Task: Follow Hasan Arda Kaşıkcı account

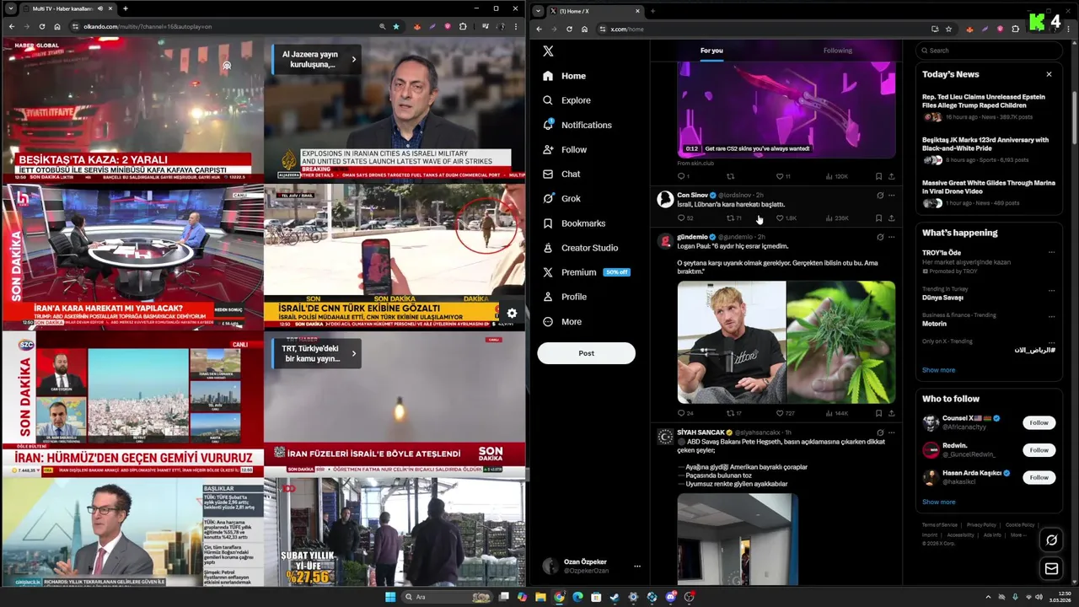Action: coord(1039,477)
